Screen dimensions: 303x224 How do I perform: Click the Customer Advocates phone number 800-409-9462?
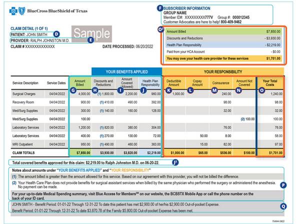click(x=231, y=22)
